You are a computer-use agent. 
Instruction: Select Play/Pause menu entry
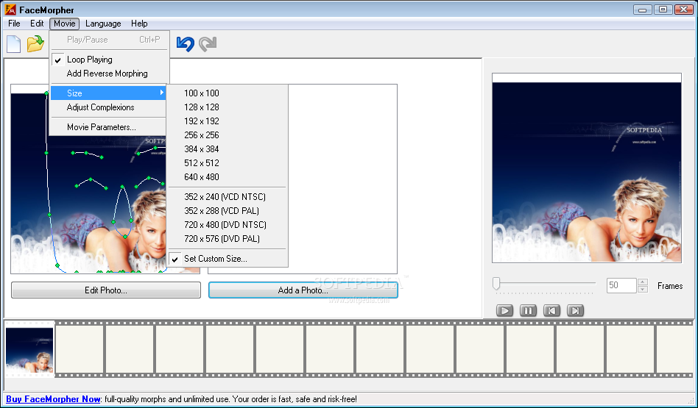point(110,40)
